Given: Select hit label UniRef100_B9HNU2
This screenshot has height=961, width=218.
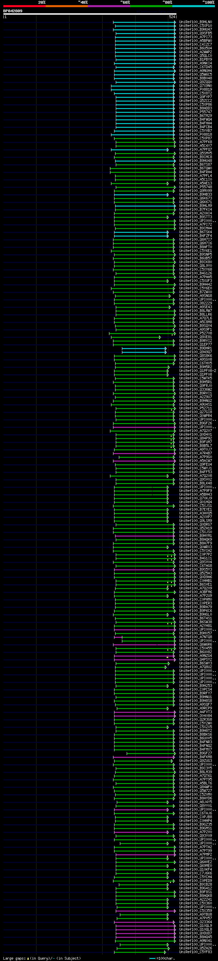Looking at the screenshot, I should coord(196,401).
